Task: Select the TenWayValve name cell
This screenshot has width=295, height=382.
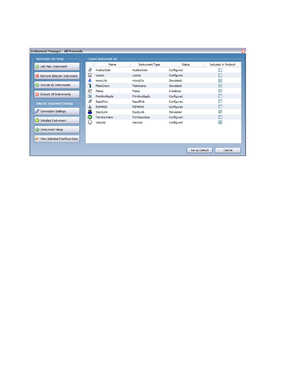Action: pyautogui.click(x=104, y=118)
